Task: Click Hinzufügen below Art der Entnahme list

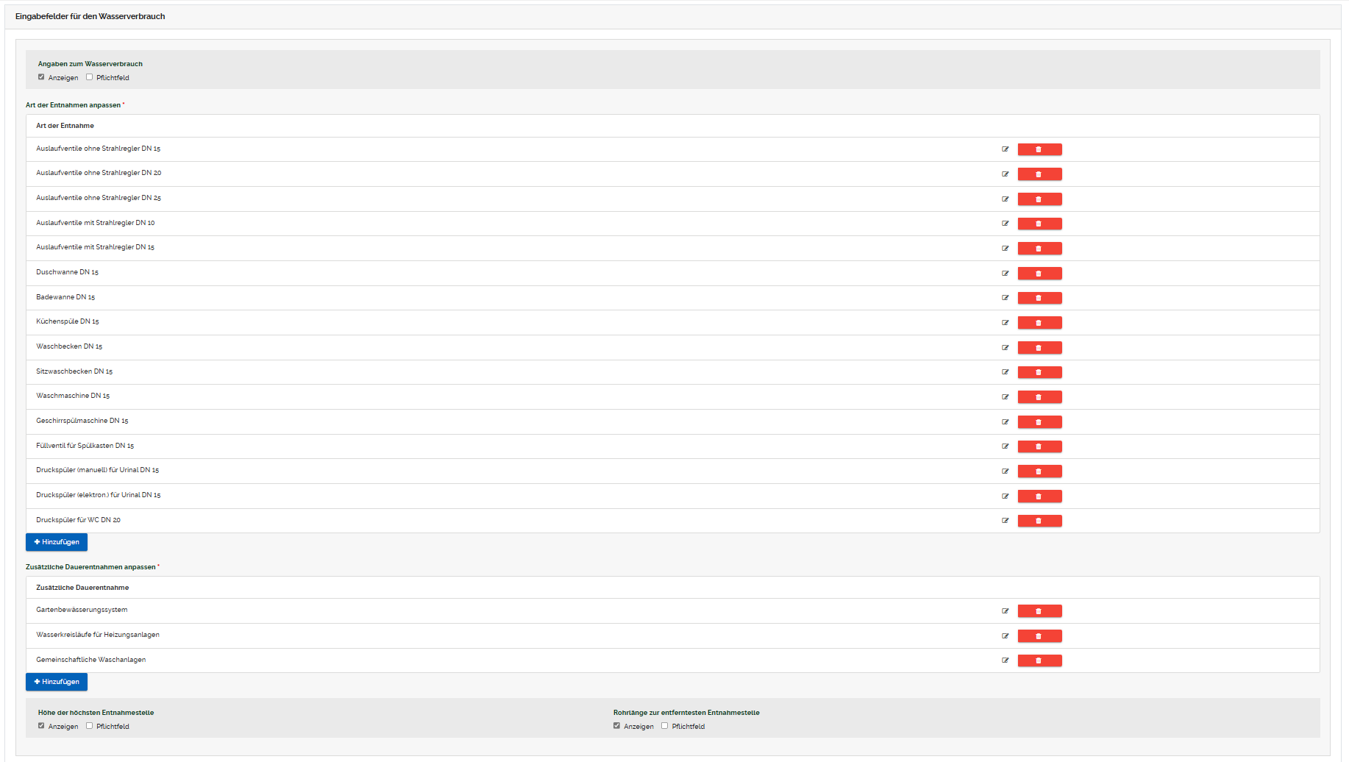Action: [x=57, y=542]
